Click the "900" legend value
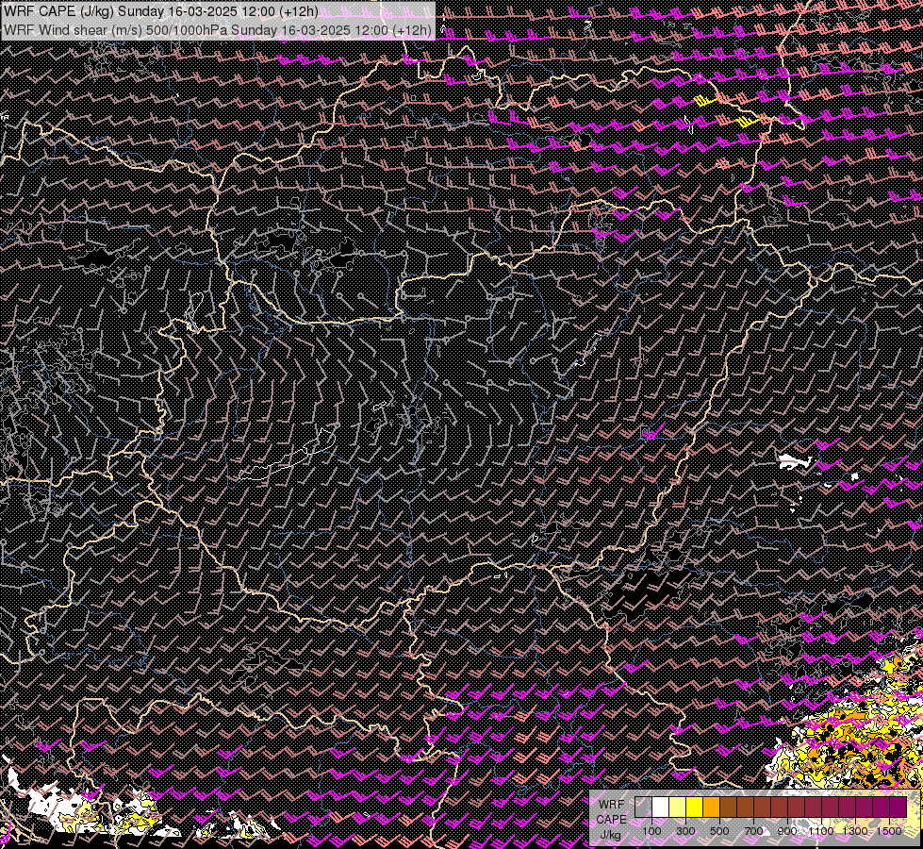The height and width of the screenshot is (849, 923). pos(787,831)
